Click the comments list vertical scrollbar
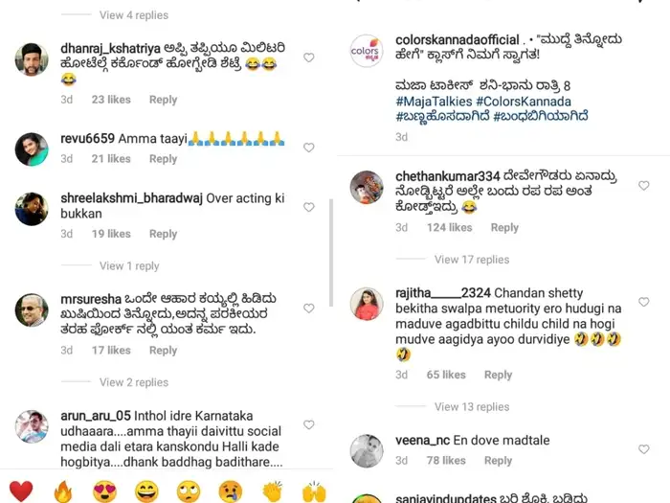The height and width of the screenshot is (503, 670). coord(331,252)
